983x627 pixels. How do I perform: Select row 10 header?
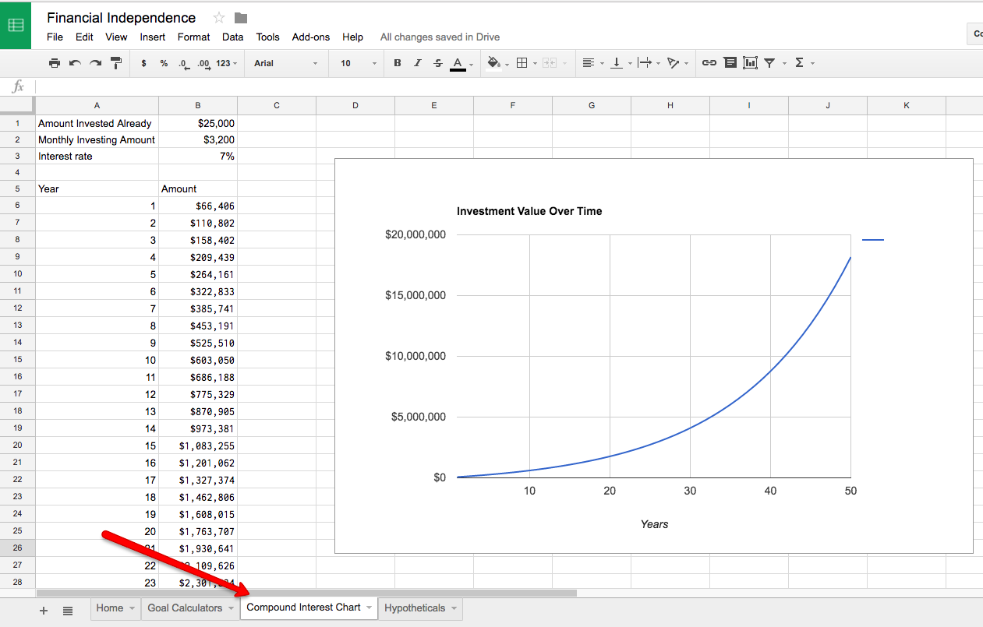(17, 274)
